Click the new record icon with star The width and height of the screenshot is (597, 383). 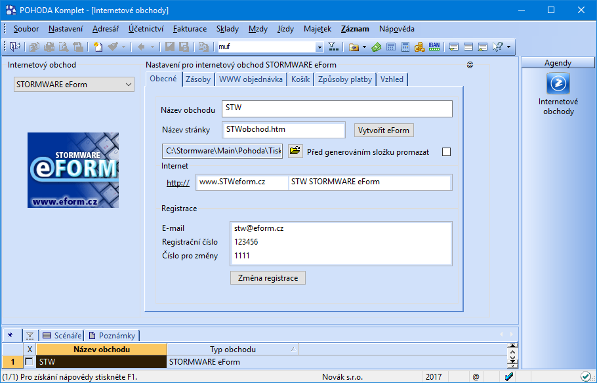[x=98, y=47]
